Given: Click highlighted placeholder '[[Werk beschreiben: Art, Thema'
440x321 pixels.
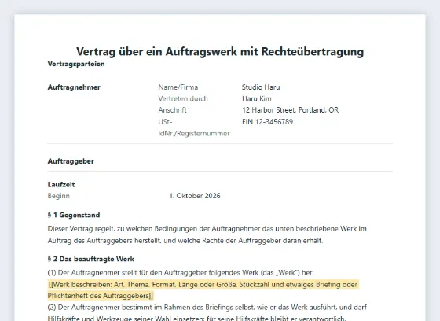Looking at the screenshot, I should 203,290.
